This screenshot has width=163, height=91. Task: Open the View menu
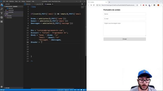[16, 2]
